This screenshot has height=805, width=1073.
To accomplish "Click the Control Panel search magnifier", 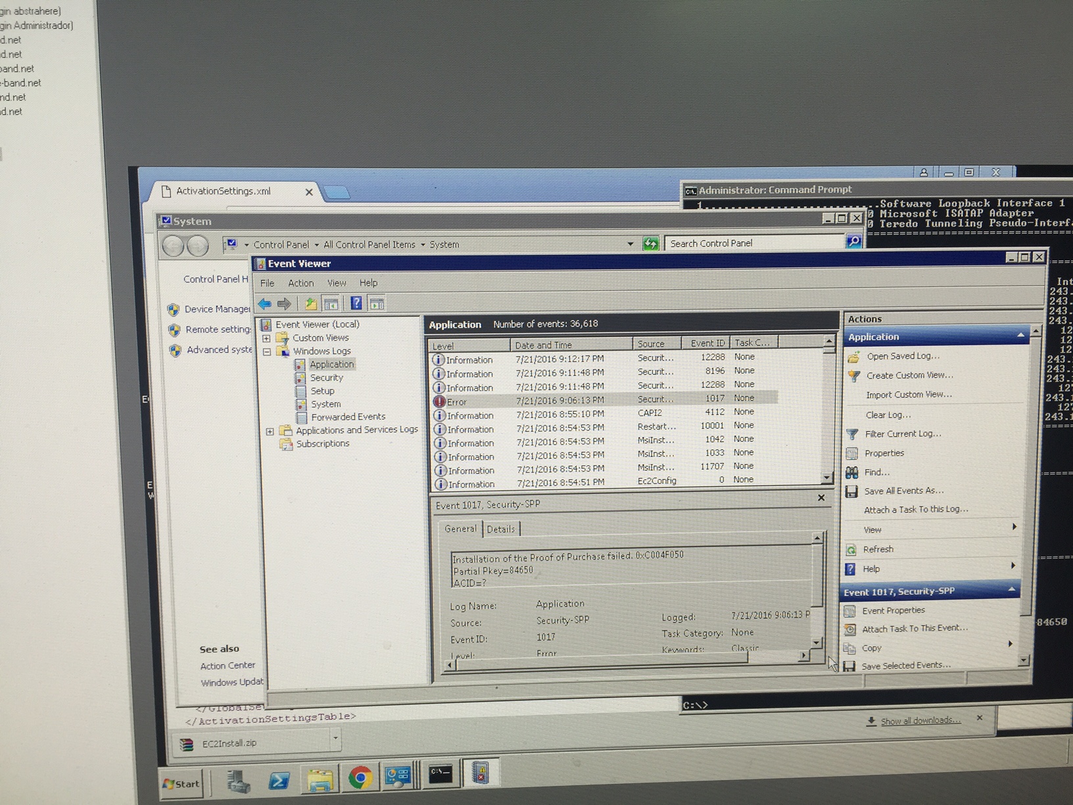I will click(x=853, y=242).
